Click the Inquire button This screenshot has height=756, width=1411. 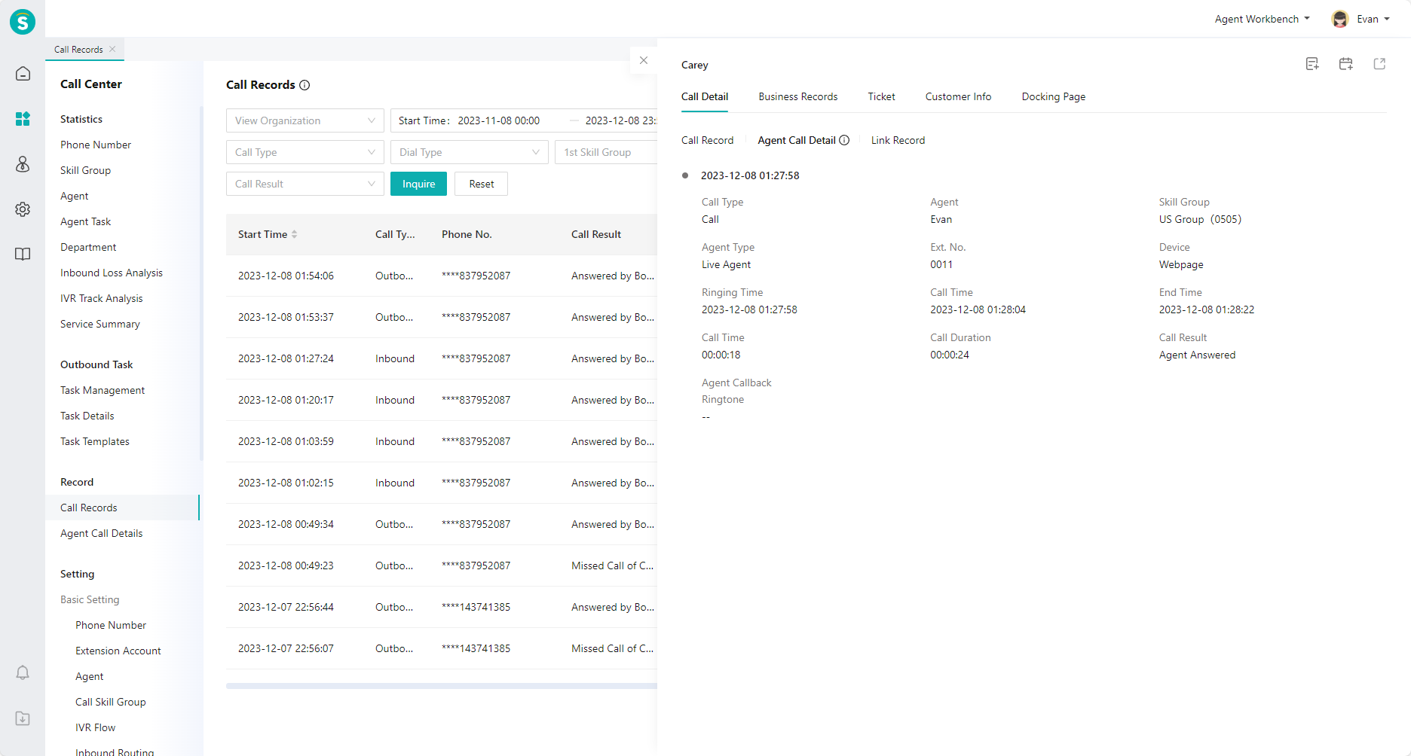(418, 184)
